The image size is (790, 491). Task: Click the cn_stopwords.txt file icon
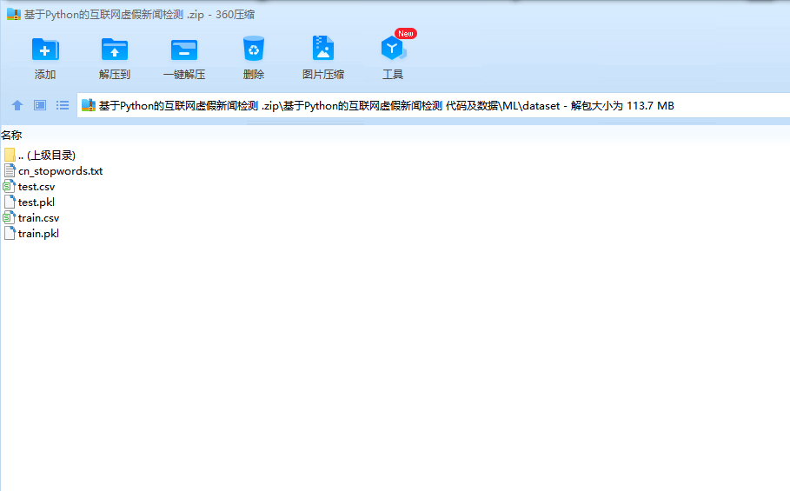coord(10,170)
